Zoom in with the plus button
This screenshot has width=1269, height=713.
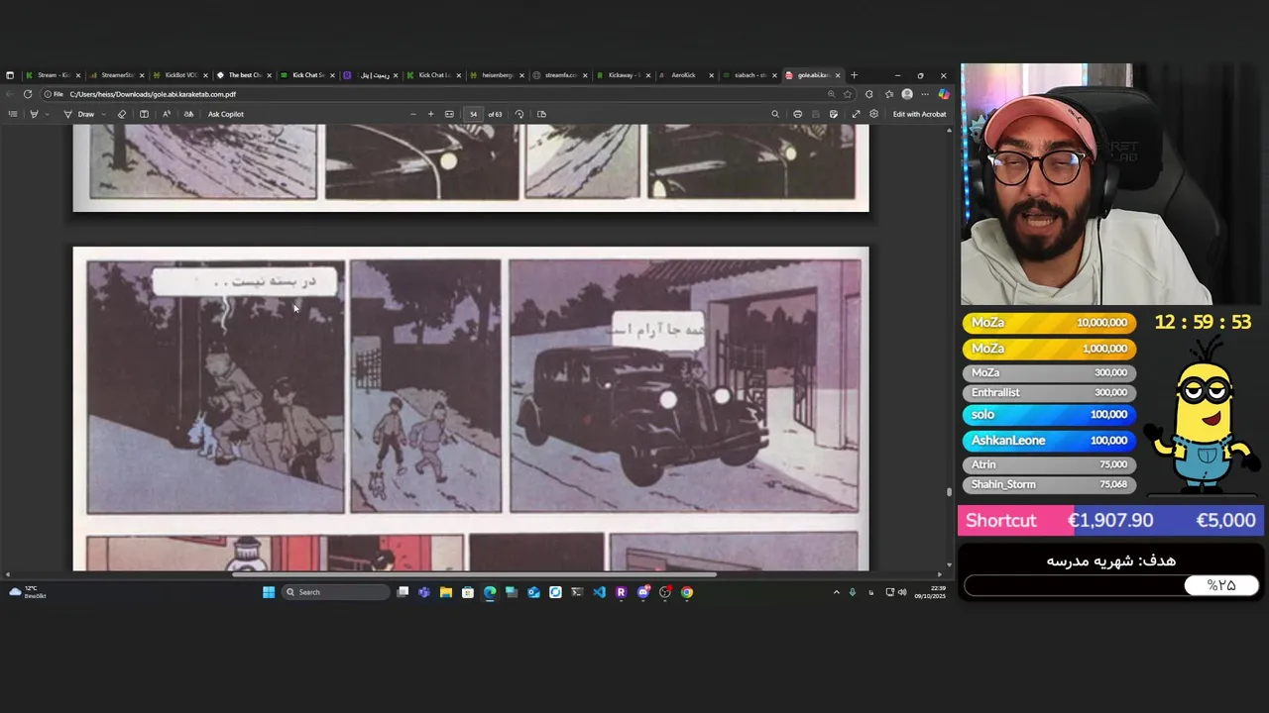[x=430, y=114]
